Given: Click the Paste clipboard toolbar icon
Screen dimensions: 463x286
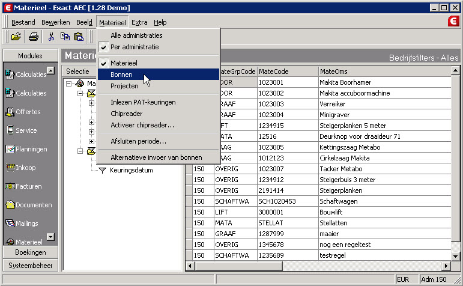Looking at the screenshot, I should (79, 37).
